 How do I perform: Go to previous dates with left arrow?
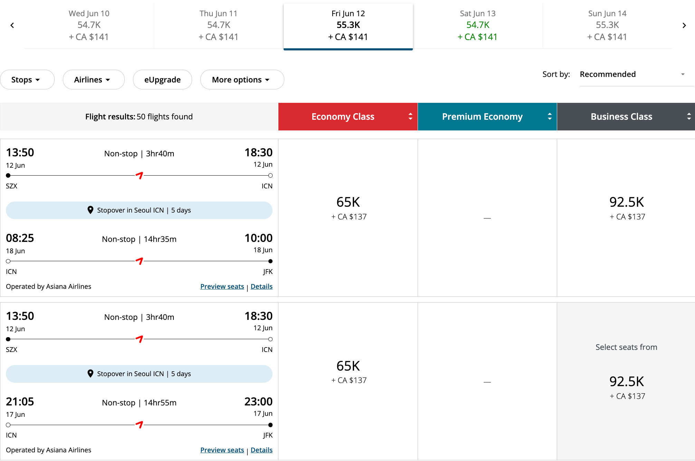[12, 25]
